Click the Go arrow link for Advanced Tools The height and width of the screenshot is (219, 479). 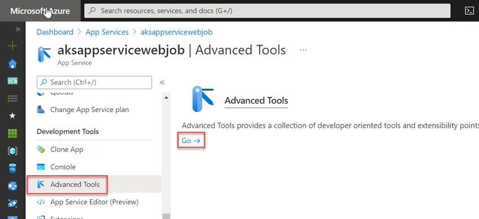[x=191, y=141]
